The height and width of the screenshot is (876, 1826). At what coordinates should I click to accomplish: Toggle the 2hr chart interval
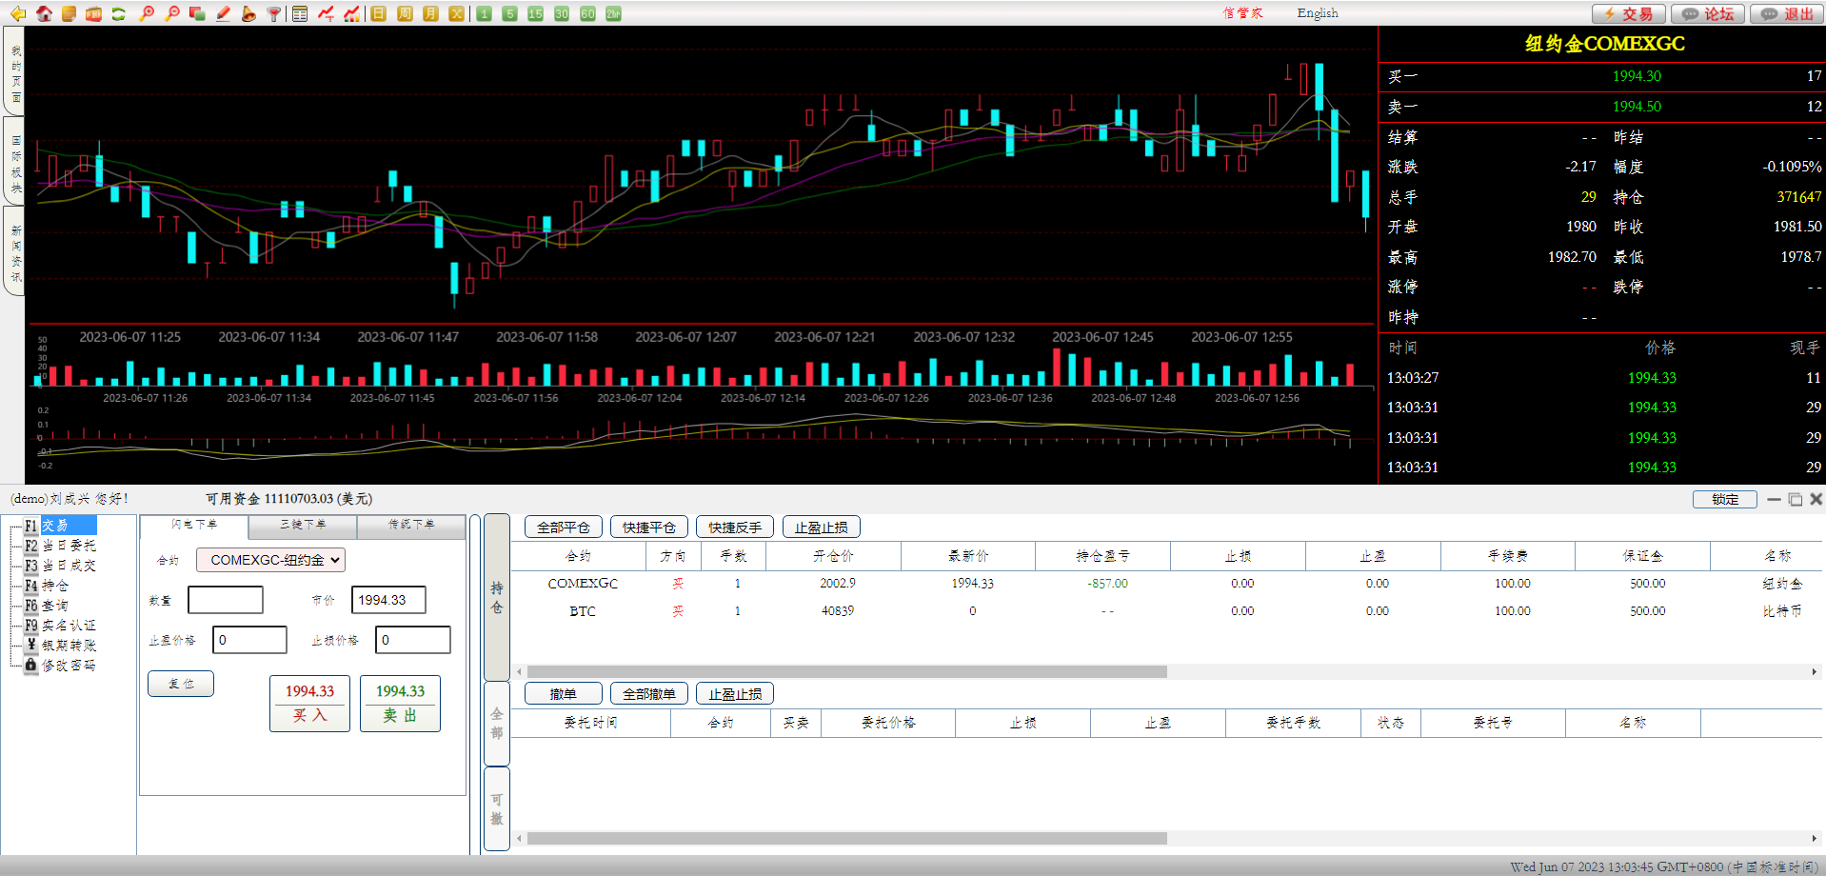coord(613,13)
